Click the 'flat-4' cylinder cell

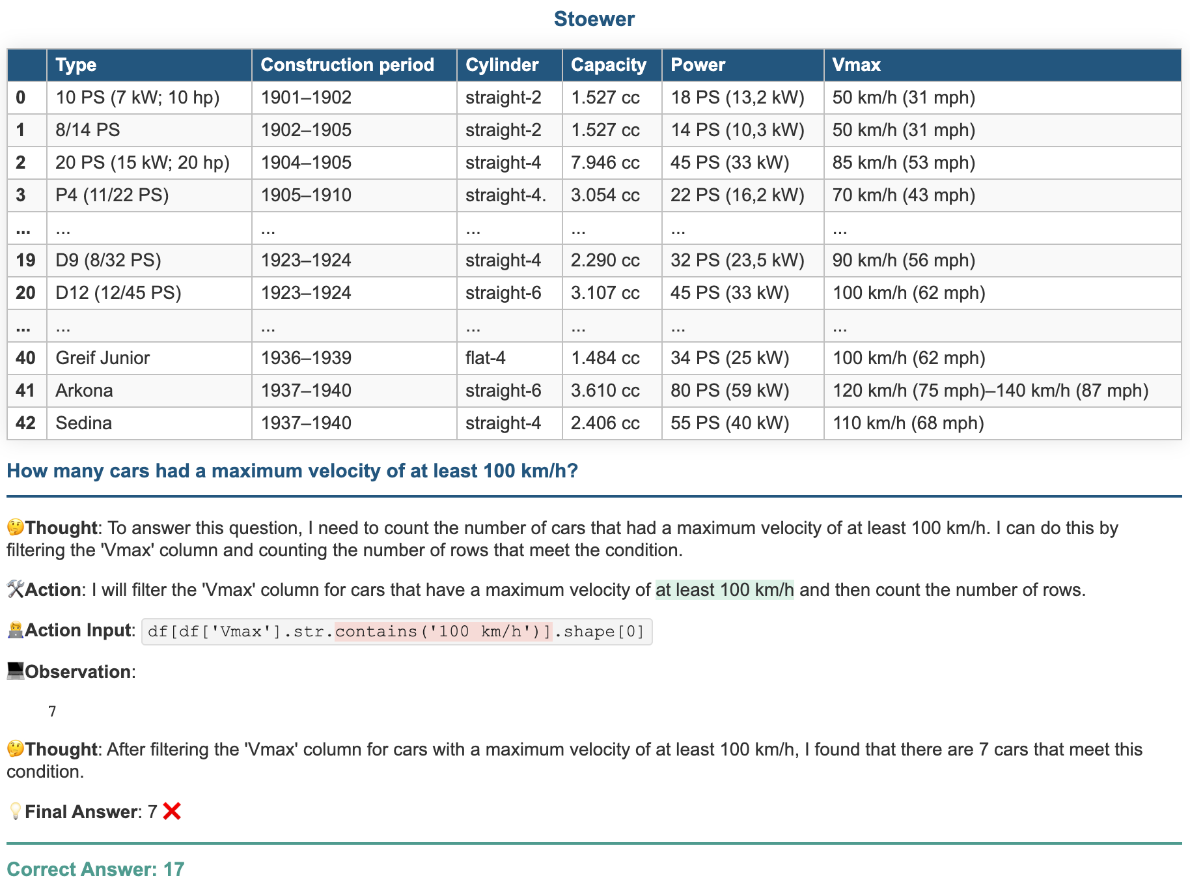510,358
